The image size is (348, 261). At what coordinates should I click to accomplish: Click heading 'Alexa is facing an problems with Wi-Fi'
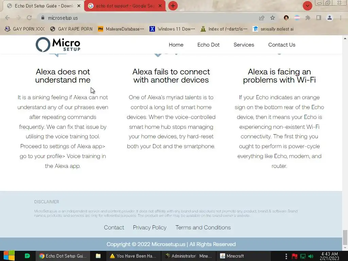pos(279,76)
